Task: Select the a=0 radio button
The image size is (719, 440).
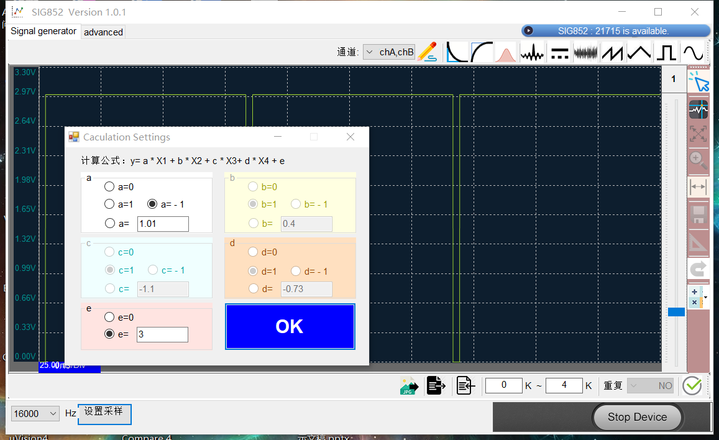Action: coord(109,186)
